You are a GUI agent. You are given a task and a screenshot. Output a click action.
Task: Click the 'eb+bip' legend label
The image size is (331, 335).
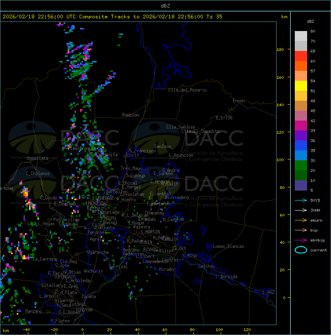pos(317,240)
